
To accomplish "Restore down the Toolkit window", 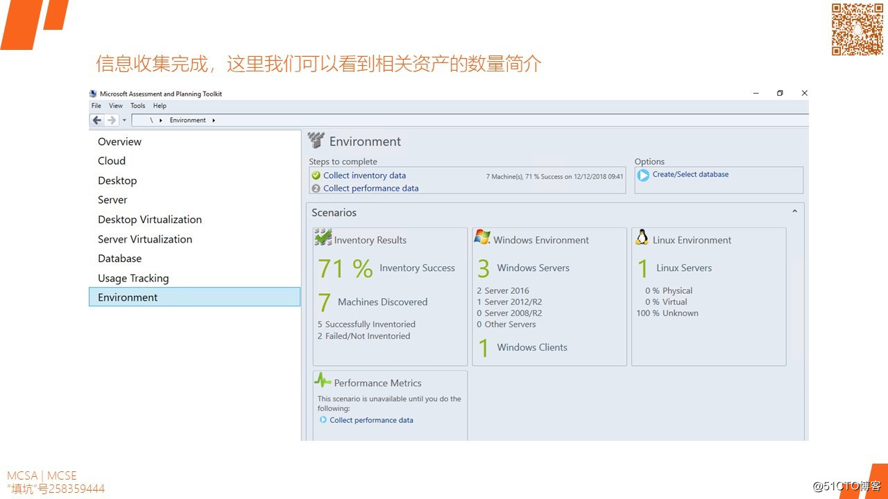I will [780, 93].
